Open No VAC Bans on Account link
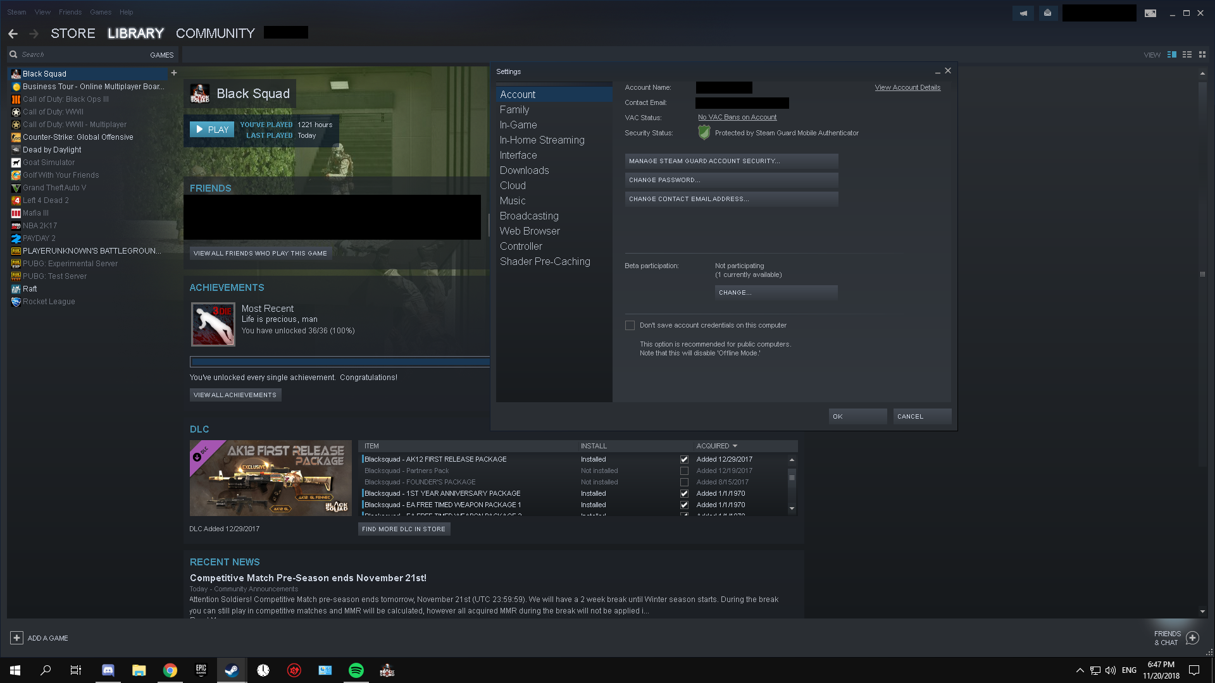The image size is (1215, 683). (737, 118)
